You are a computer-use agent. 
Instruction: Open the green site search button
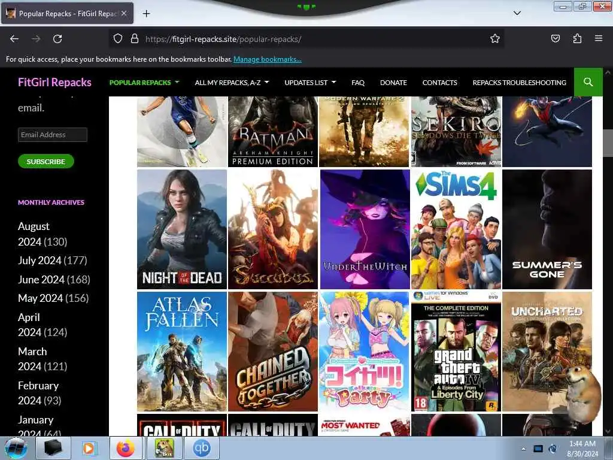click(588, 82)
